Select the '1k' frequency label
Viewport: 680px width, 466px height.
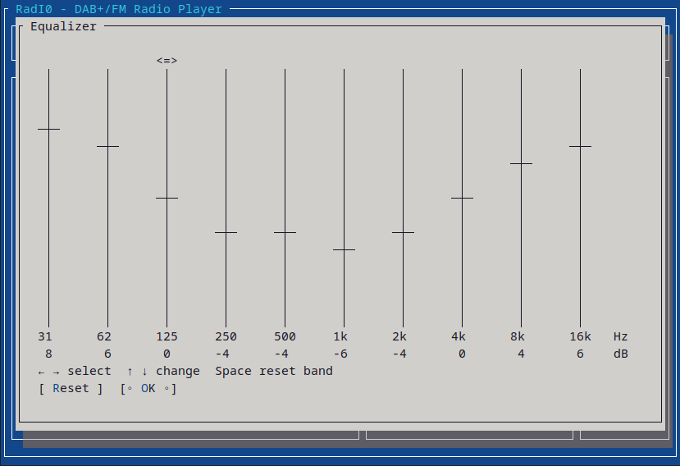coord(340,336)
